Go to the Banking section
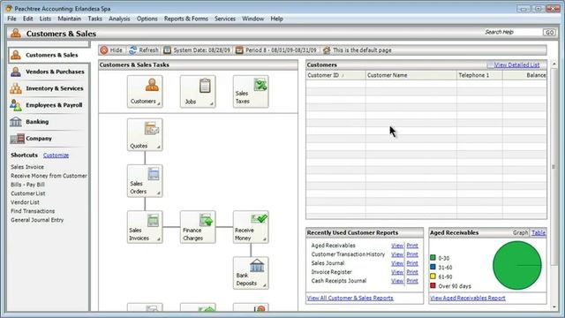This screenshot has width=565, height=318. (x=49, y=122)
